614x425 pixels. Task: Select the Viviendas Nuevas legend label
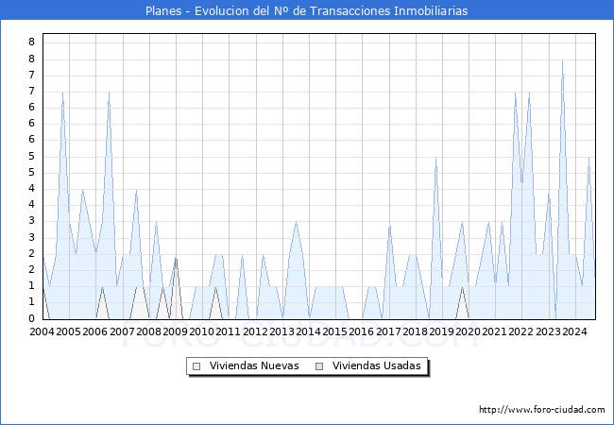[x=254, y=365]
